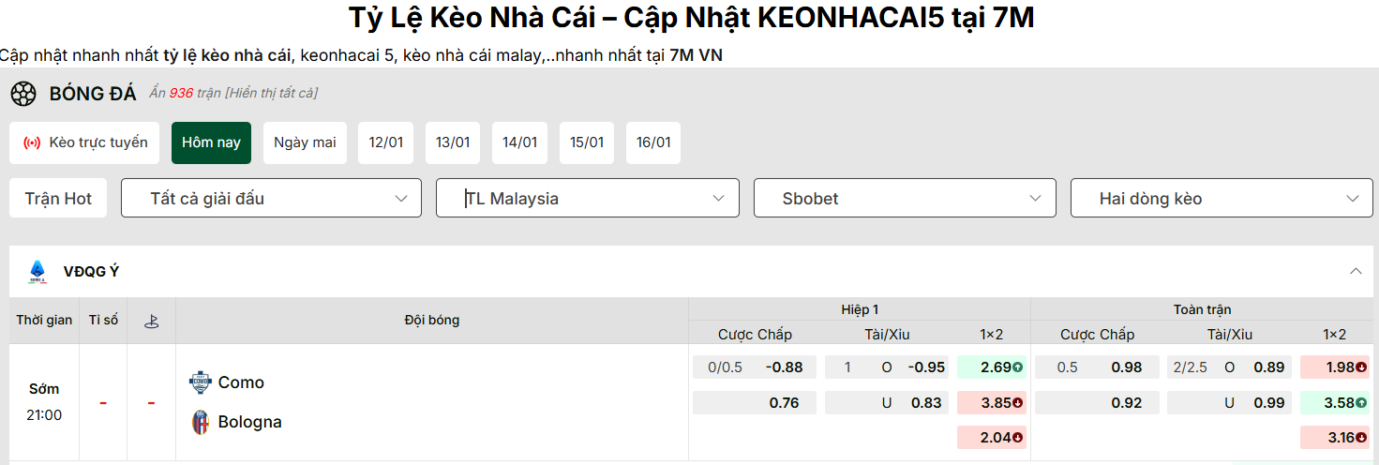Toggle the Kèo trực tuyến live filter
The image size is (1379, 465).
[85, 142]
